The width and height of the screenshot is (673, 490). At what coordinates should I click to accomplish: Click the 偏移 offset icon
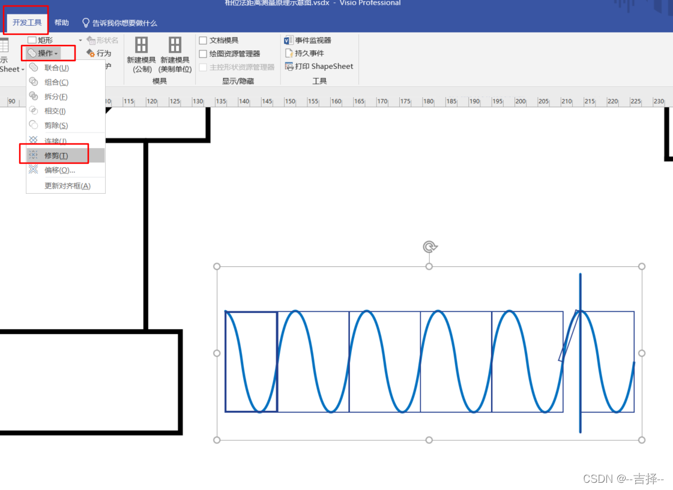[x=34, y=170]
